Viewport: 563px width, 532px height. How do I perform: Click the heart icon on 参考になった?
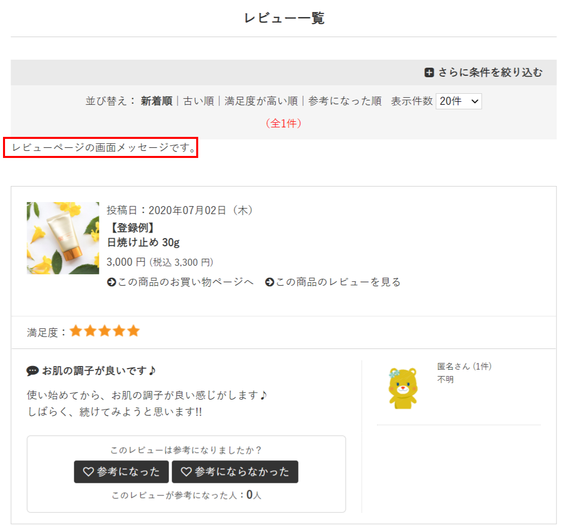pos(88,472)
